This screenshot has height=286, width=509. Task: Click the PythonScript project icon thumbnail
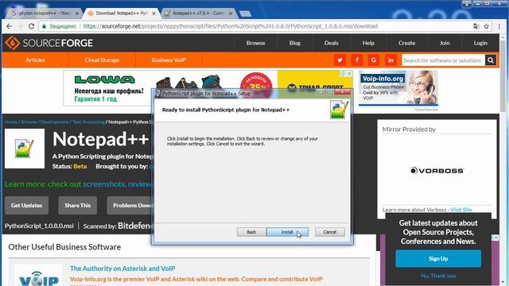[x=25, y=149]
